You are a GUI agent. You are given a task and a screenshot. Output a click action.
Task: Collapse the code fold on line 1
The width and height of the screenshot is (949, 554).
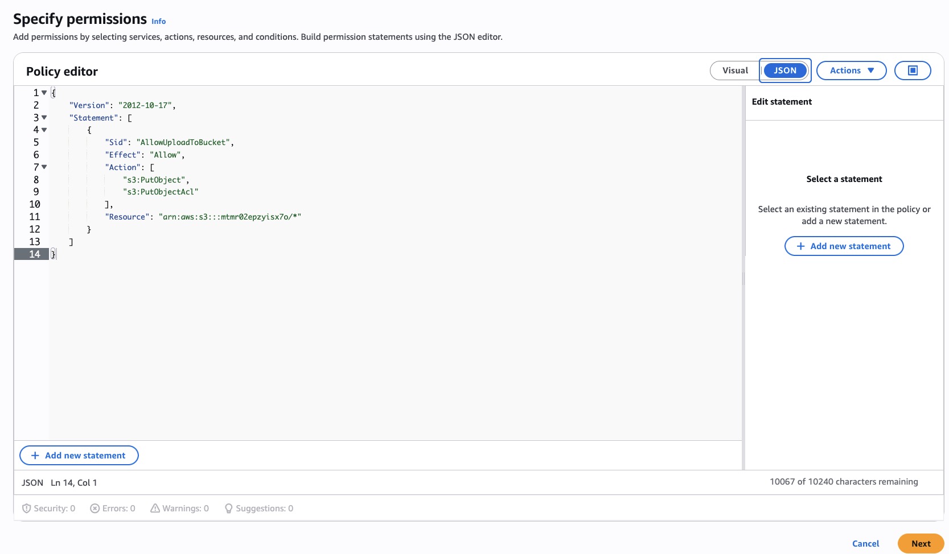[44, 93]
